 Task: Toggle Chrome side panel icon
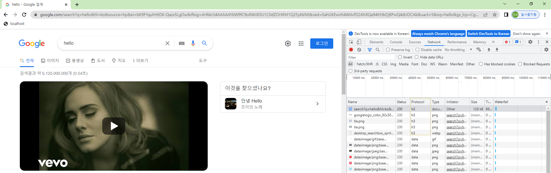[x=506, y=15]
